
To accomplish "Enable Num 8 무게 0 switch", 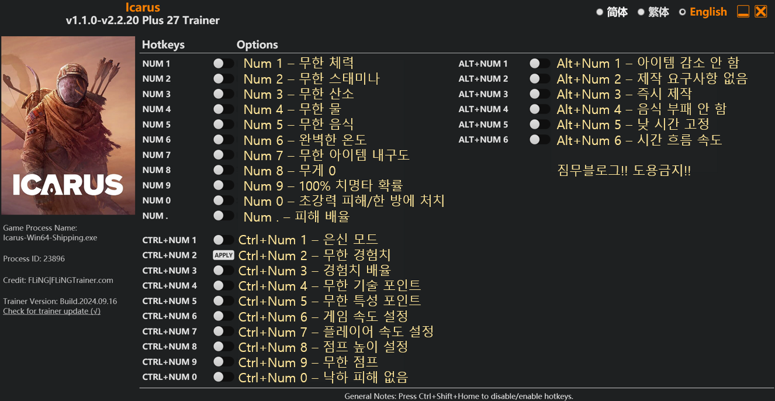I will (x=223, y=170).
